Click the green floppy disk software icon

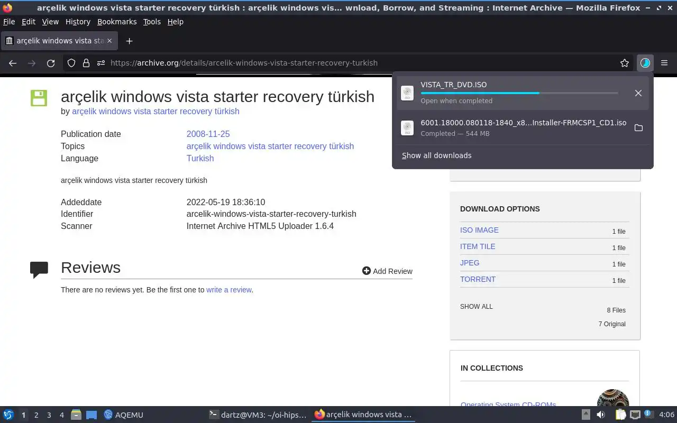(39, 98)
